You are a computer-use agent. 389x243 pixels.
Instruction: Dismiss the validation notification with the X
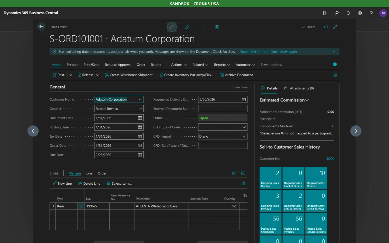pyautogui.click(x=55, y=52)
